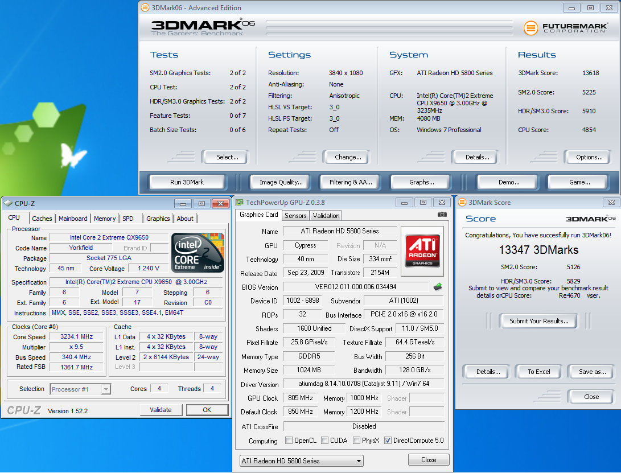This screenshot has width=621, height=473.
Task: Click the GPU Clock 805 MHz field
Action: pyautogui.click(x=300, y=398)
